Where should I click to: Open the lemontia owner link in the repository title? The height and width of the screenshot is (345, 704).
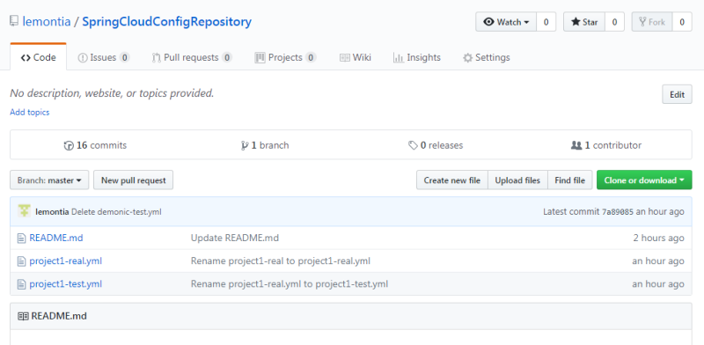click(47, 21)
